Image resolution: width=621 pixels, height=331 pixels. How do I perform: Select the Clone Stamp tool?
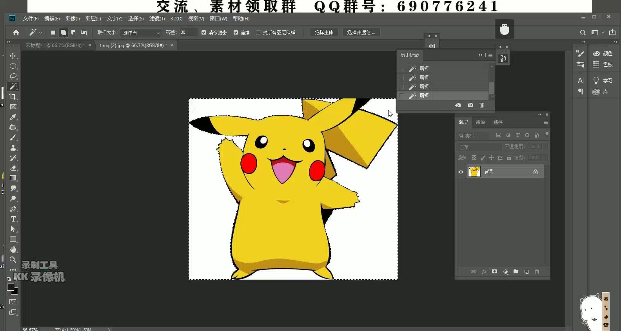[13, 147]
